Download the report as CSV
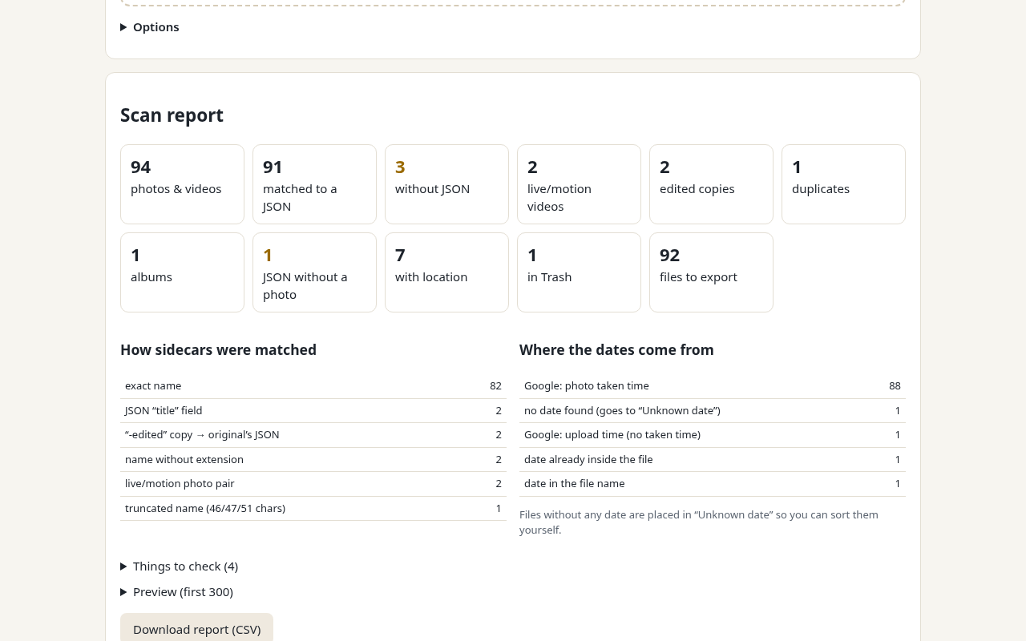 pyautogui.click(x=196, y=629)
